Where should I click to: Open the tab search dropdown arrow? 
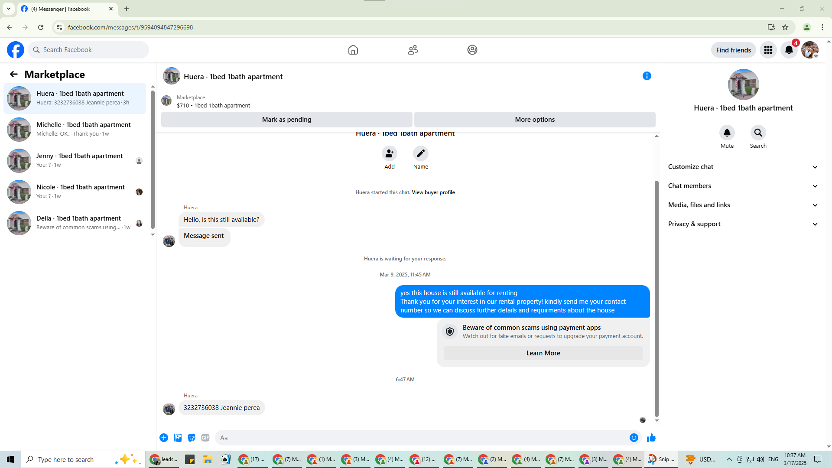9,9
